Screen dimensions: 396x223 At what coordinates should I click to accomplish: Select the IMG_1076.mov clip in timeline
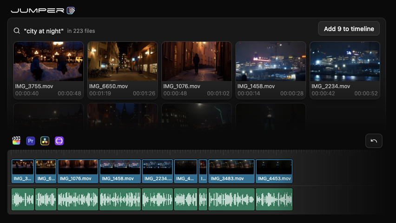pos(78,171)
